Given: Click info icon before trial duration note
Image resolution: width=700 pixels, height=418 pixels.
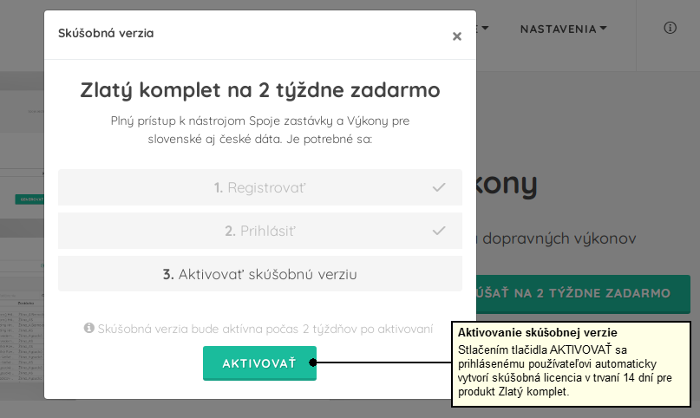Looking at the screenshot, I should [88, 328].
